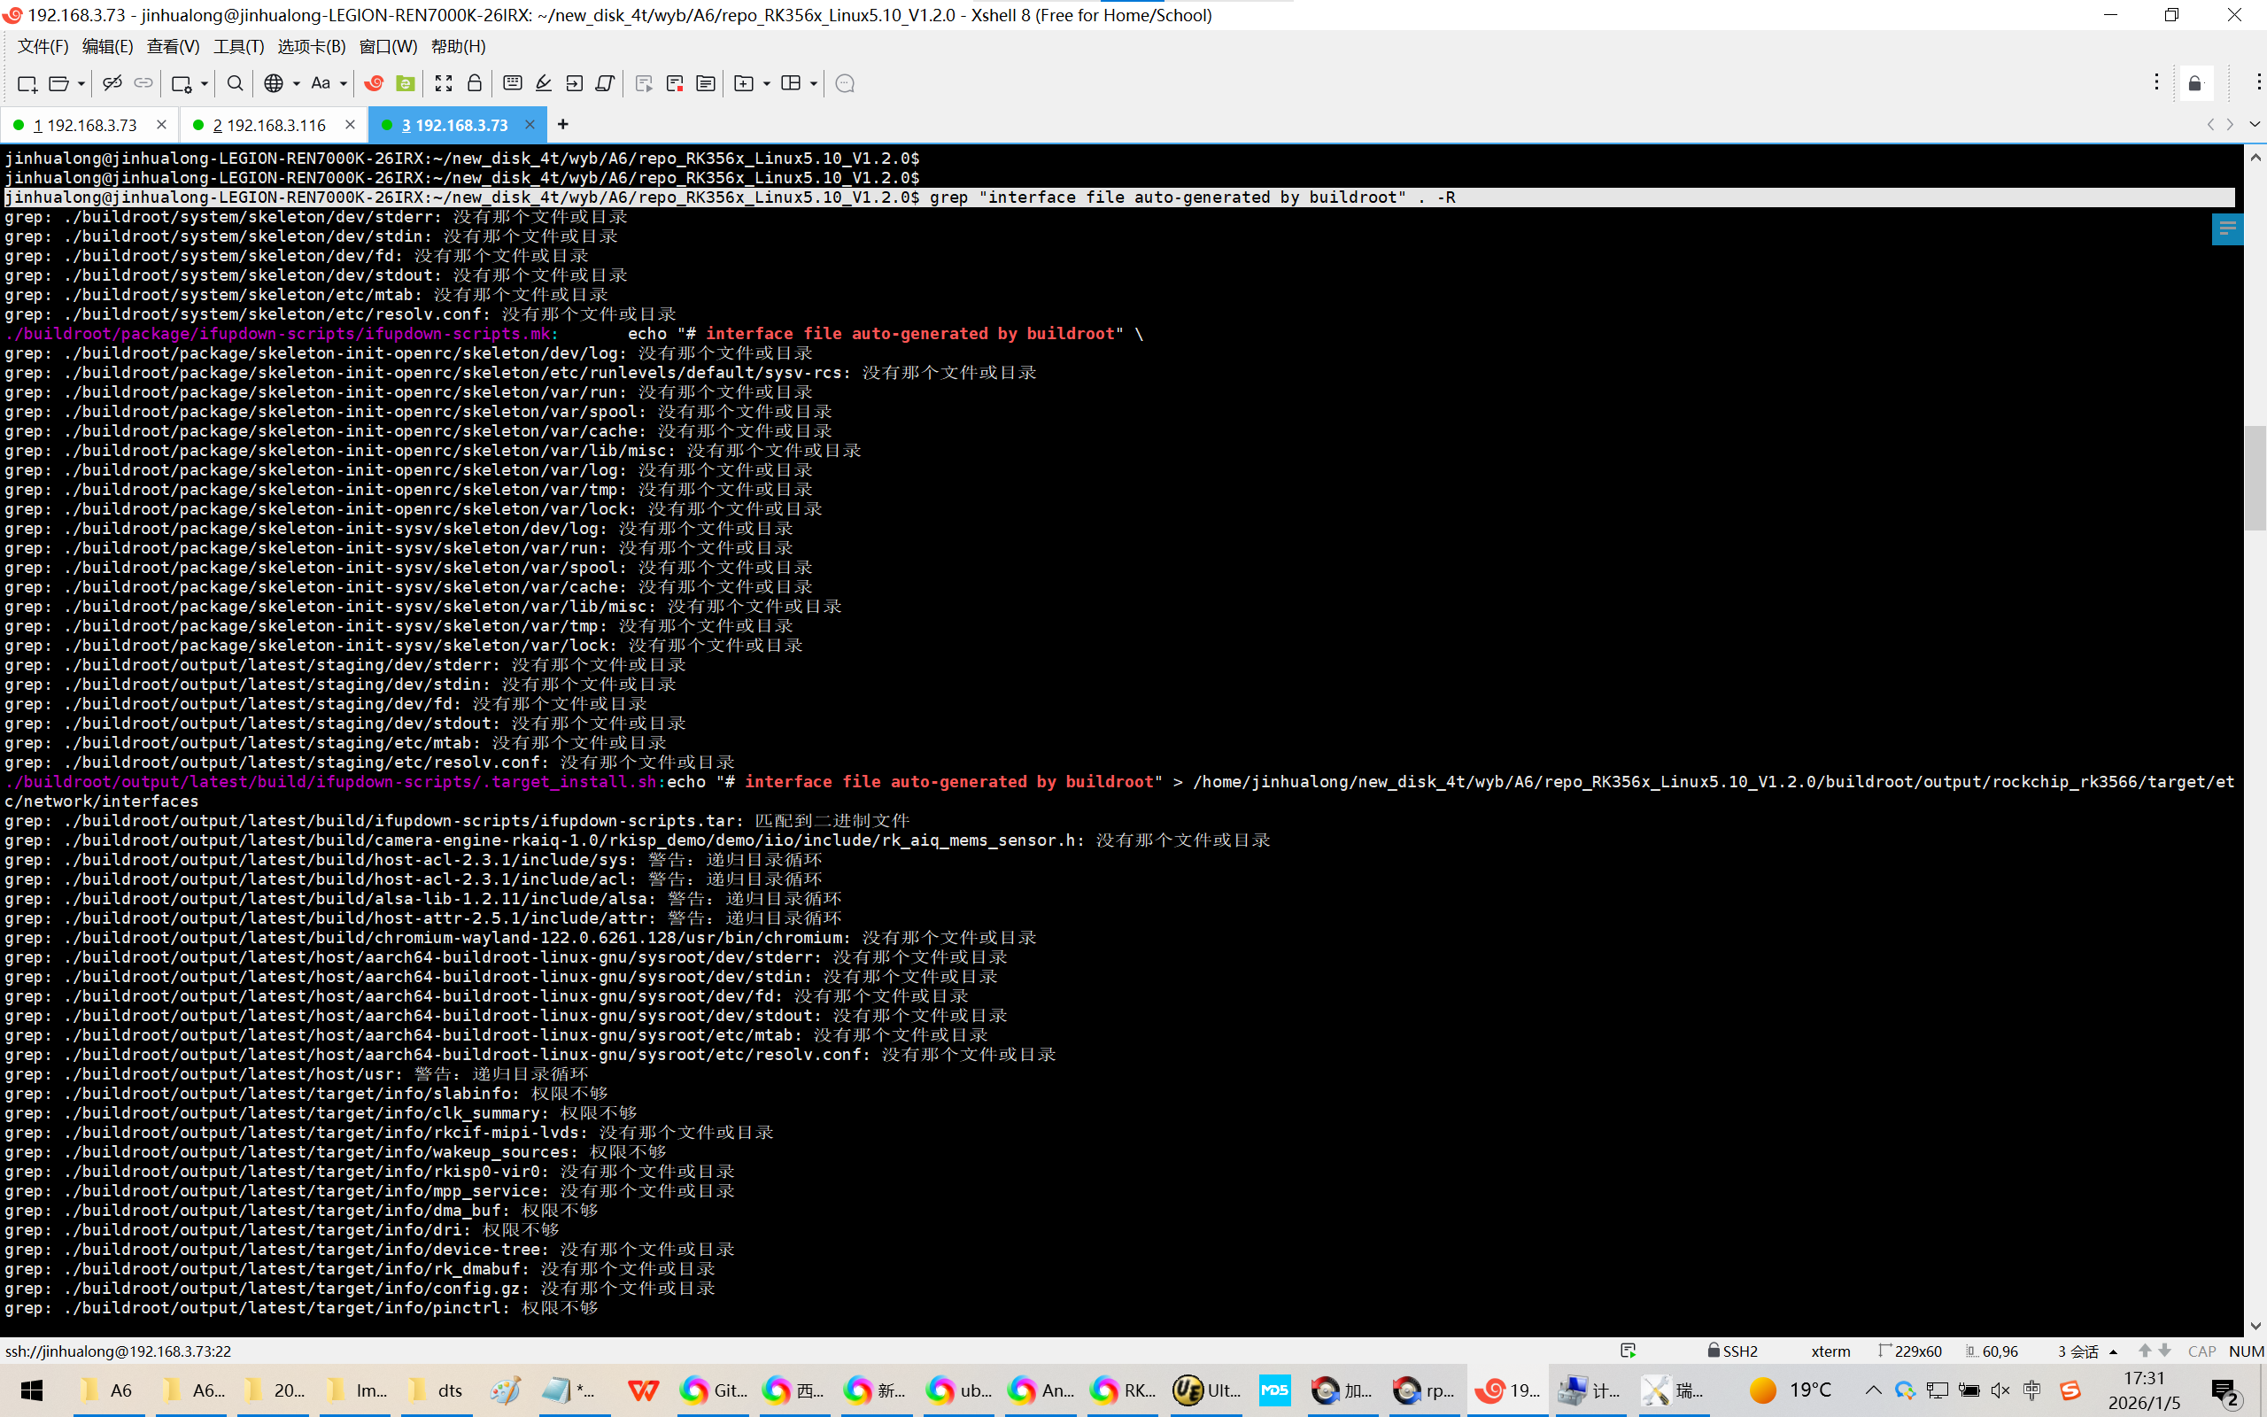The width and height of the screenshot is (2267, 1417).
Task: Add a new tab with plus button
Action: point(562,125)
